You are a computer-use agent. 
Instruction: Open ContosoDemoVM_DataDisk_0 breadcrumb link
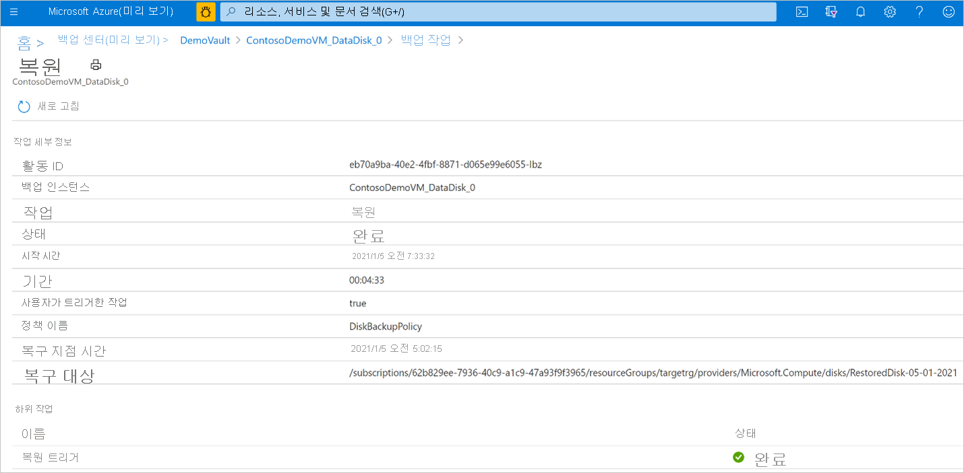pyautogui.click(x=314, y=40)
